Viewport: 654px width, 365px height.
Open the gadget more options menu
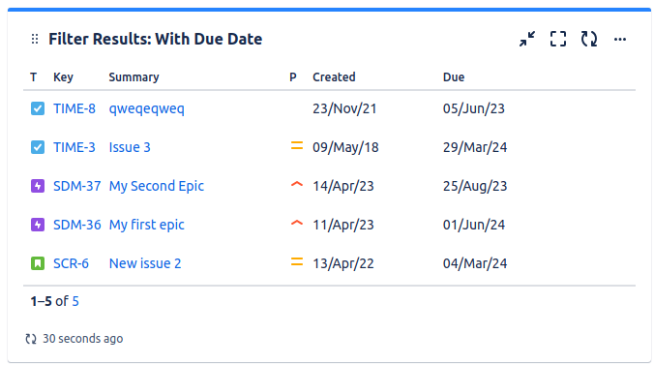[620, 40]
